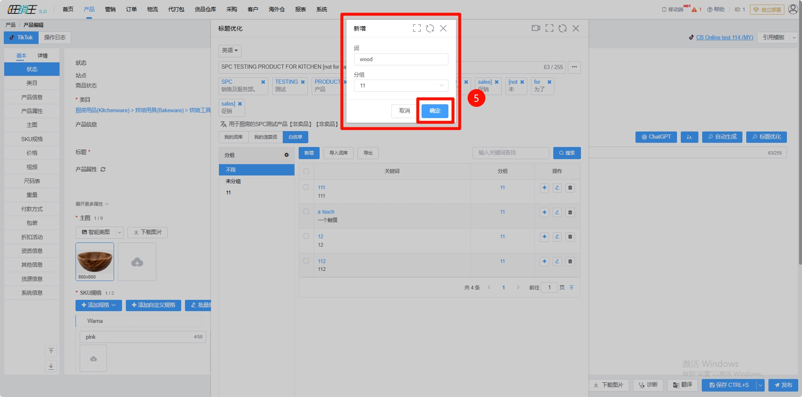Click the plus icon in the 111 row

(544, 188)
